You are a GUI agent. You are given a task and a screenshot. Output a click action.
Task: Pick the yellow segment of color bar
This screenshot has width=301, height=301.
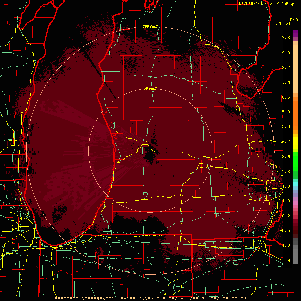[295, 143]
